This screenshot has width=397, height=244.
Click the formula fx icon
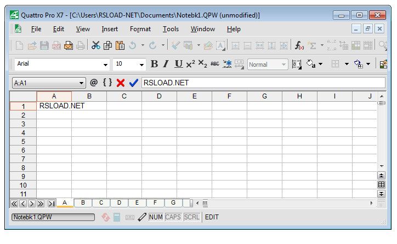point(299,46)
